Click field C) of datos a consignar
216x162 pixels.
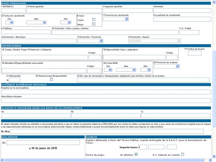coord(176,116)
